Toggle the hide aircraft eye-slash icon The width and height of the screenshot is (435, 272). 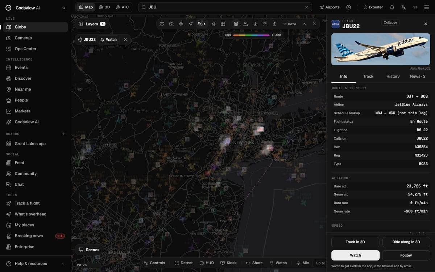171,24
